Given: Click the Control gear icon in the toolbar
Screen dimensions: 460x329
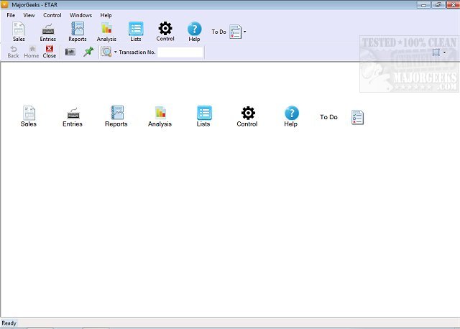Looking at the screenshot, I should (x=165, y=31).
